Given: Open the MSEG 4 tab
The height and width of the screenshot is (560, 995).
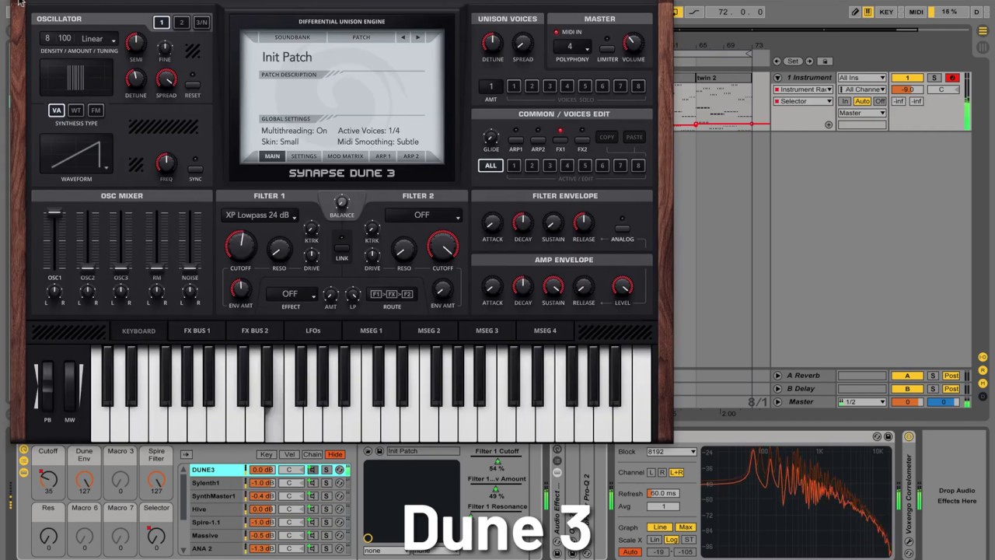Looking at the screenshot, I should (x=545, y=331).
